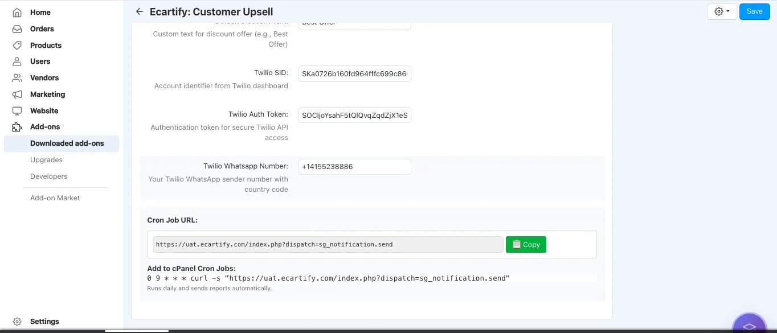777x333 pixels.
Task: Click 'Account identifier from Twilio dashboard' hint
Action: (221, 86)
